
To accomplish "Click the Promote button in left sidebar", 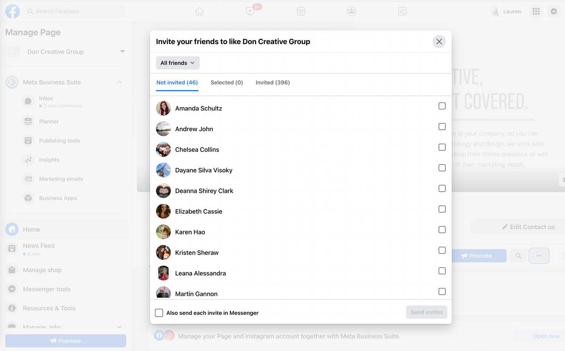I will [x=65, y=341].
